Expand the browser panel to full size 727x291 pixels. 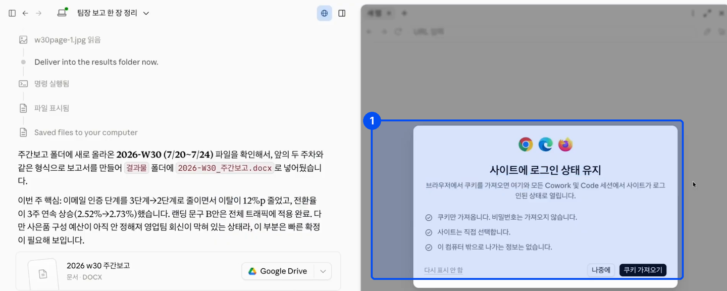[x=707, y=14]
